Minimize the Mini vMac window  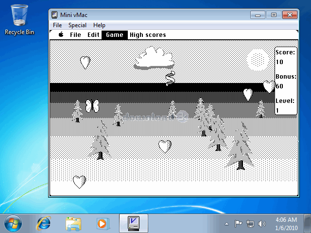[x=258, y=15]
